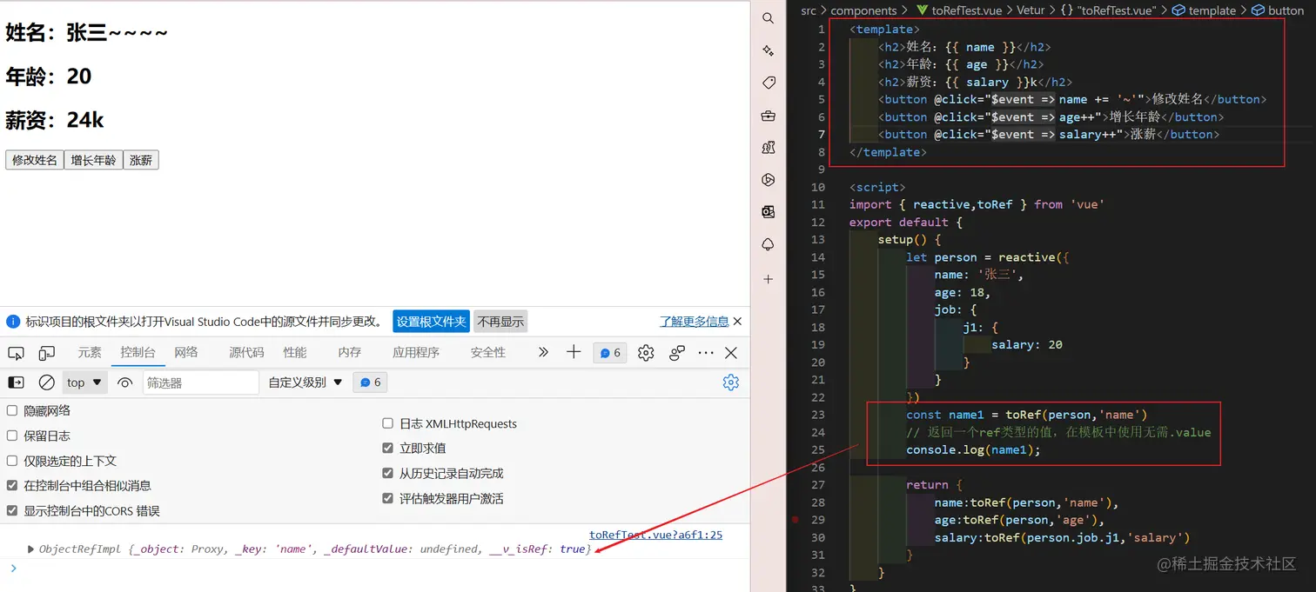
Task: Activate the inspect element picker in DevTools
Action: point(16,353)
